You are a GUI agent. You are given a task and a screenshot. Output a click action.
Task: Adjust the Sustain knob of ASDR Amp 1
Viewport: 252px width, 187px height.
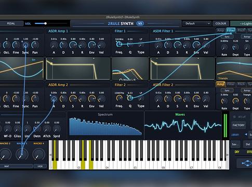(73, 45)
